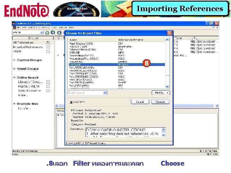Viewport: 231px width, 173px height.
Task: Click Comments box scroll-up arrow
Action: [163, 130]
